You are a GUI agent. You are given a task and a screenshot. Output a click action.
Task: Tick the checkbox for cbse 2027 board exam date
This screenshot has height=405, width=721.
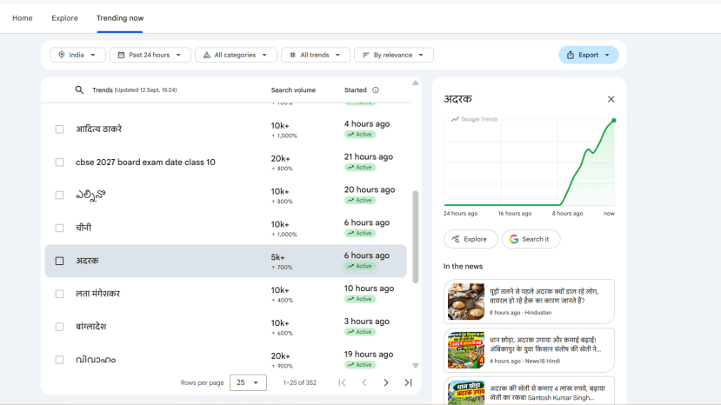(x=59, y=163)
